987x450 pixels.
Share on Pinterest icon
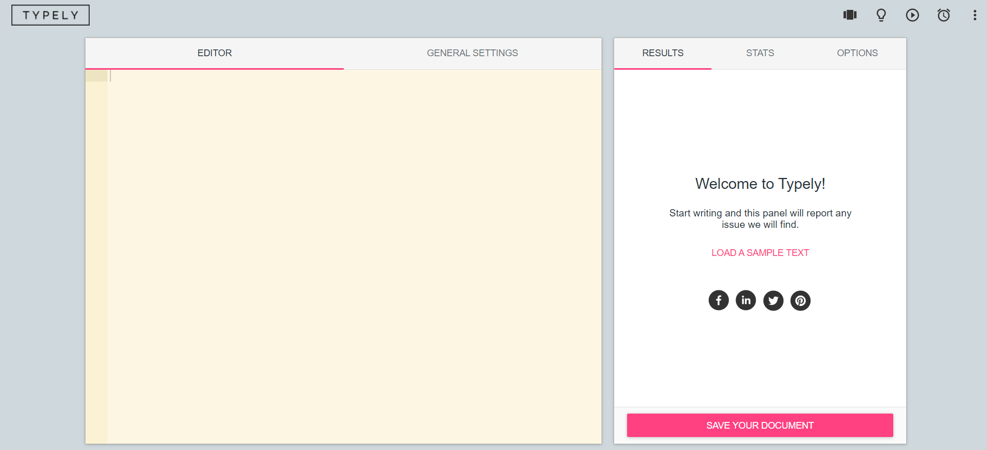pyautogui.click(x=801, y=301)
